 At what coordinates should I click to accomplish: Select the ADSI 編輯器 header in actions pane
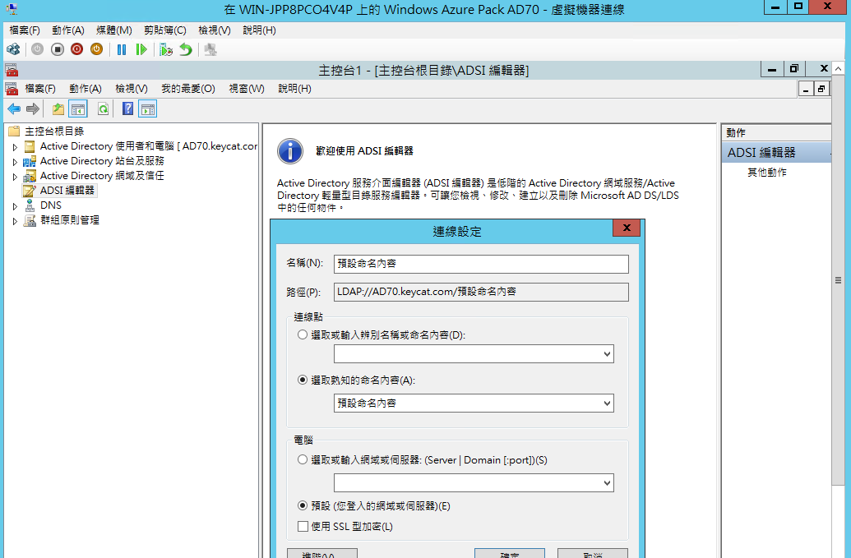[x=777, y=153]
